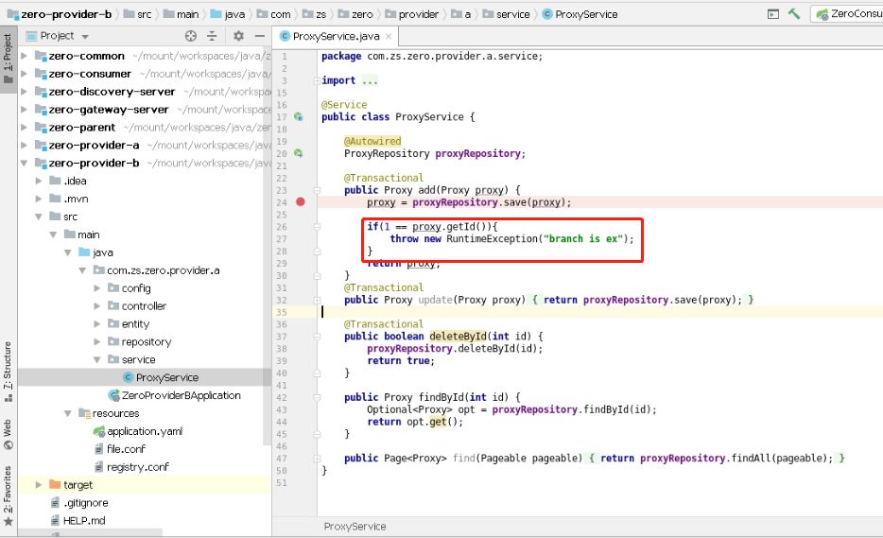Toggle the Structure tool window sidebar button

click(x=8, y=371)
